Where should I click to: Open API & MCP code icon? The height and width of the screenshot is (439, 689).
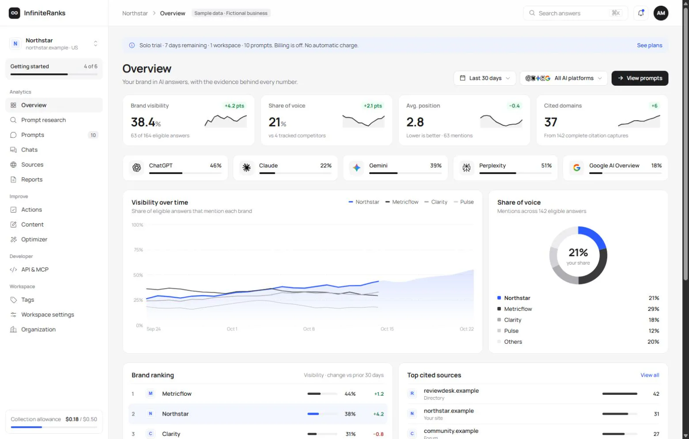tap(13, 269)
